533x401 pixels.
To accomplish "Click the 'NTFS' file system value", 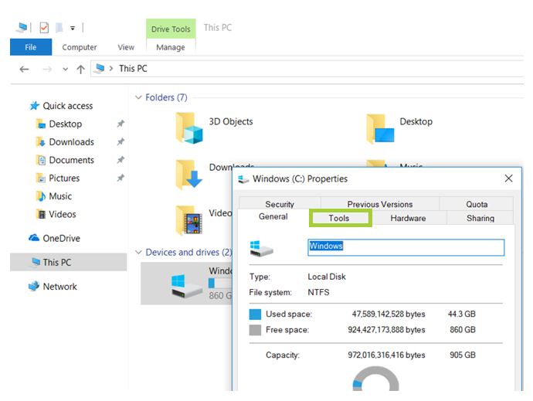I will [318, 293].
